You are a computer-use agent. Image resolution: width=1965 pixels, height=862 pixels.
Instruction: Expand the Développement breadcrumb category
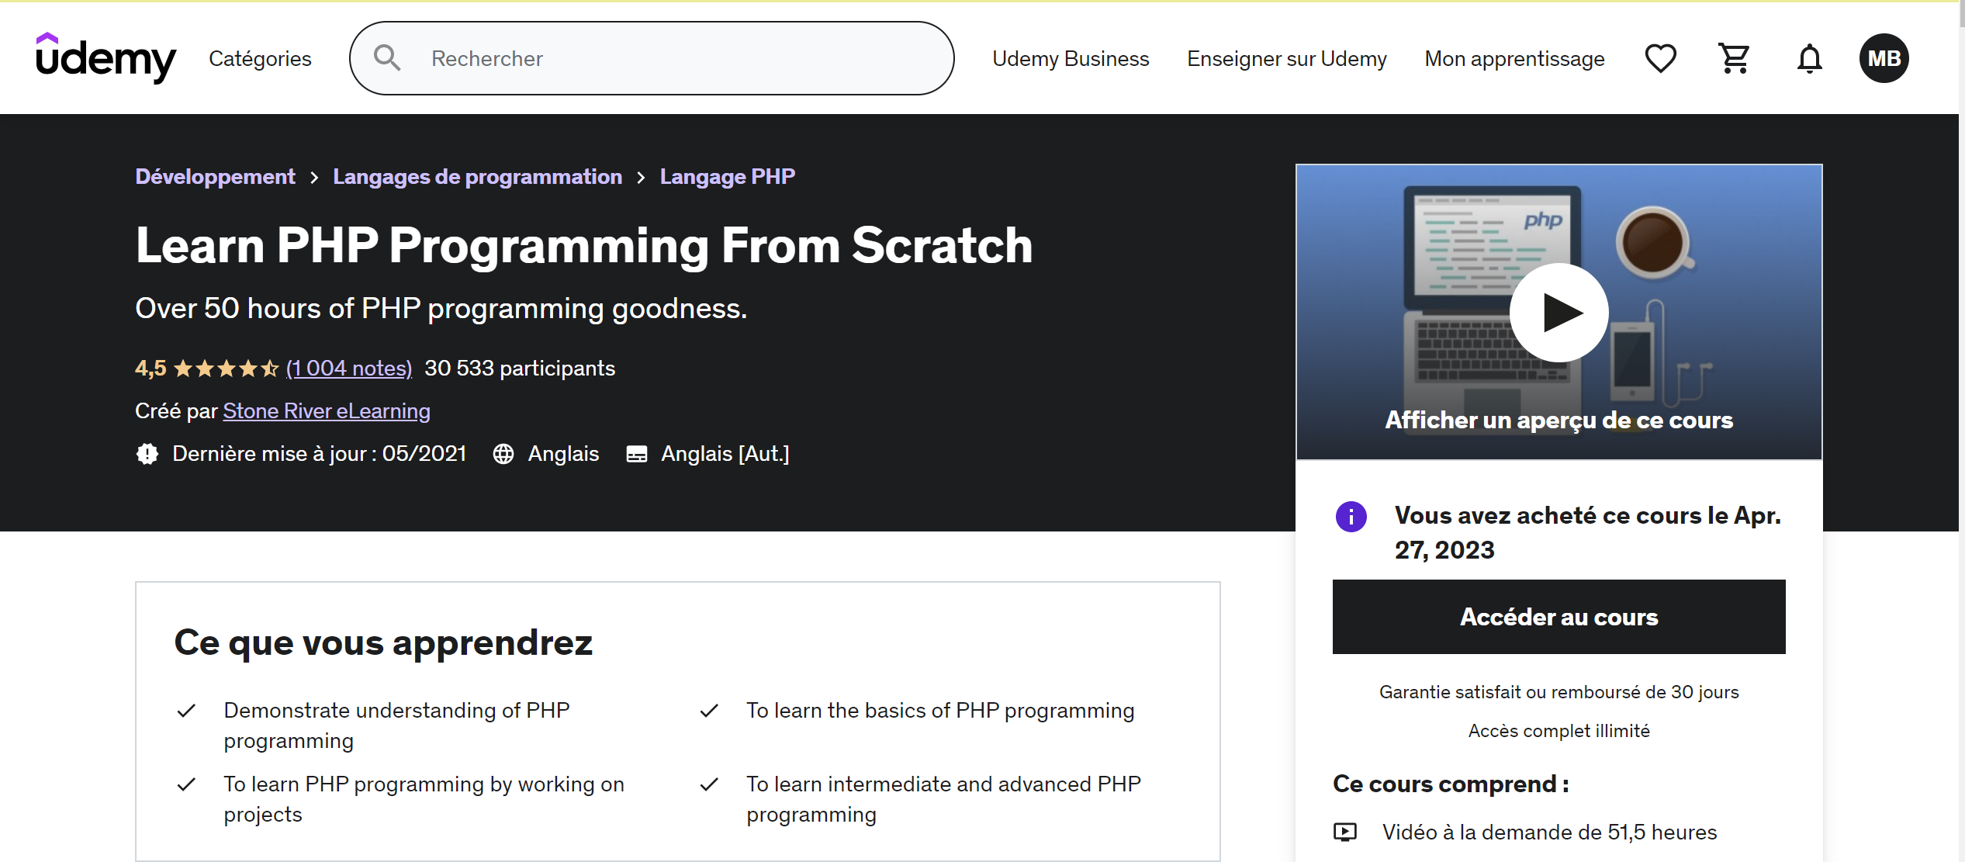pyautogui.click(x=215, y=176)
